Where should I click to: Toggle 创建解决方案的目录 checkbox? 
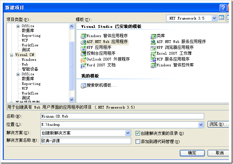click(138, 133)
